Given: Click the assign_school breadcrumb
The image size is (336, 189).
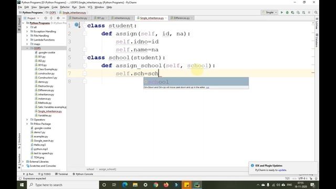Looking at the screenshot, I should coord(107,169).
